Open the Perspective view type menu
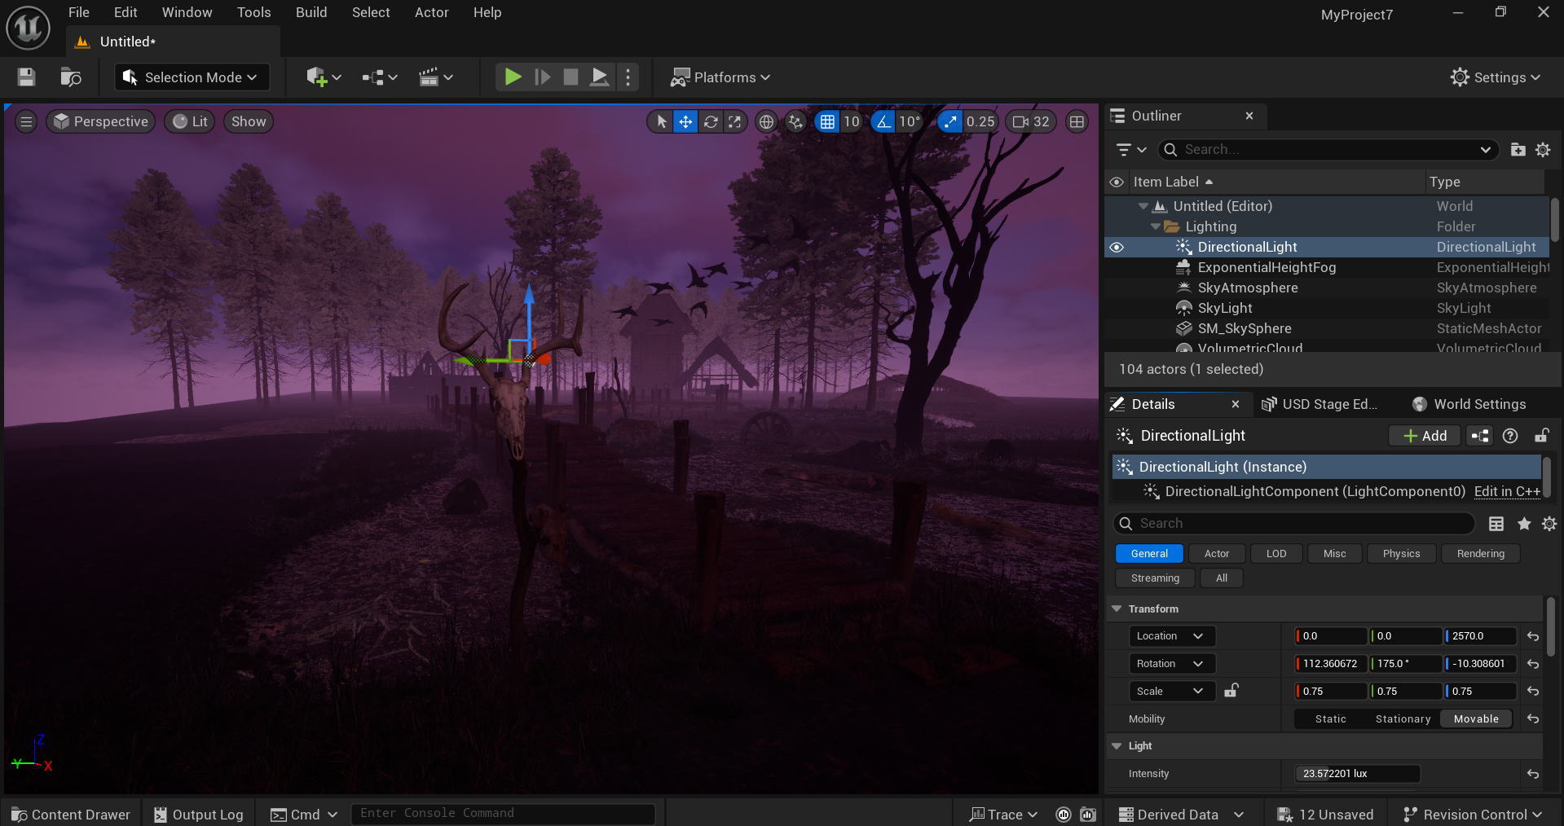The height and width of the screenshot is (826, 1564). [x=101, y=121]
